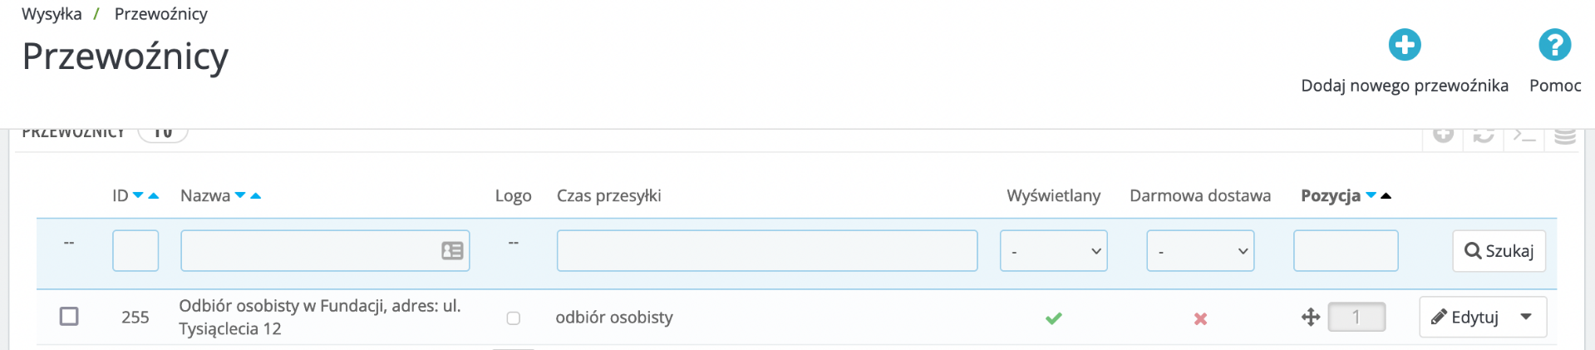
Task: Click the Edytuj button for carrier 255
Action: pos(1465,317)
